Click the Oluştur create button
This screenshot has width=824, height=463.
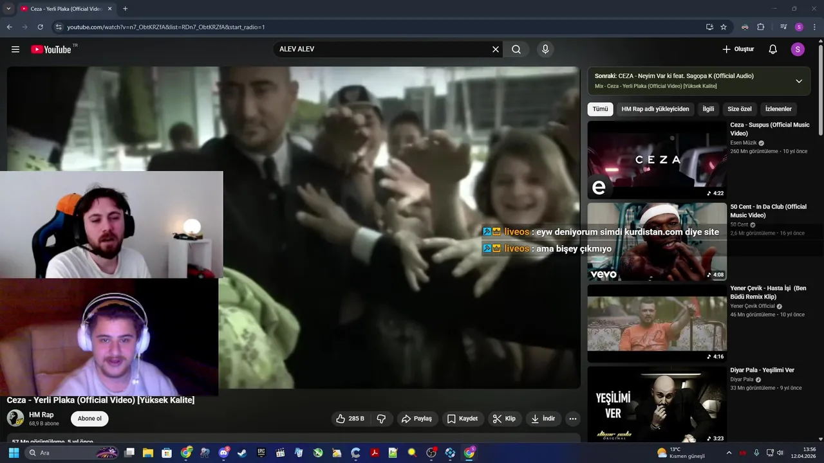point(738,50)
